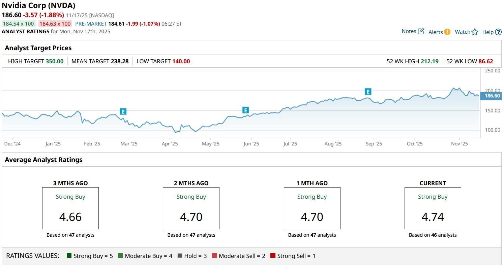Image resolution: width=504 pixels, height=267 pixels.
Task: Click the red ask box 184.63 x 100
Action: click(55, 24)
